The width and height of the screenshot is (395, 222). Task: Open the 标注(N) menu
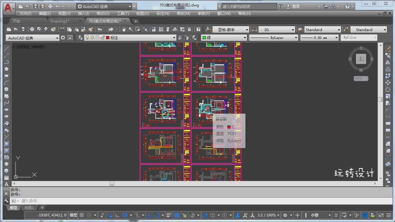163,14
